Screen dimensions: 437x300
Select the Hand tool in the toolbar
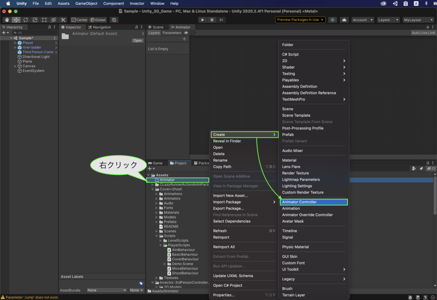[x=7, y=20]
